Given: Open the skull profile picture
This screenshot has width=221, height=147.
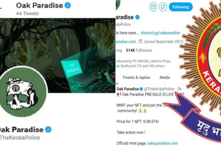Looking at the screenshot, I should [x=23, y=91].
